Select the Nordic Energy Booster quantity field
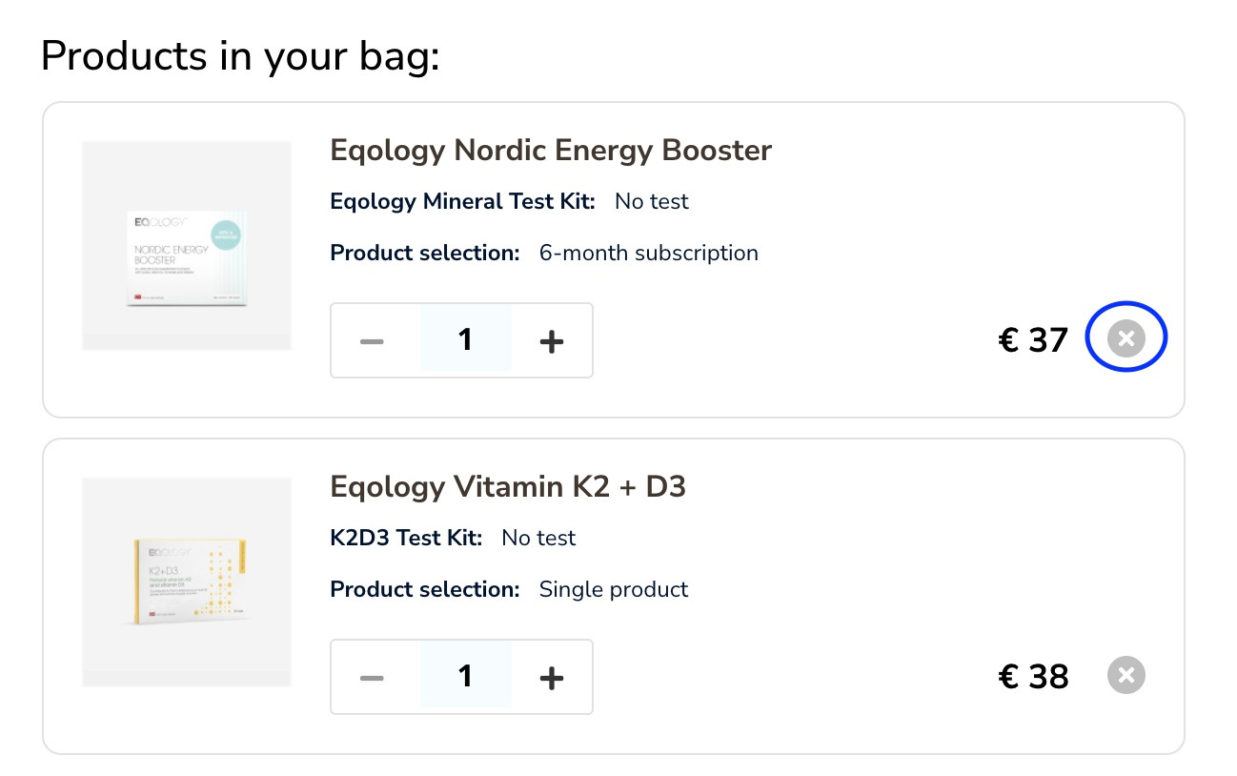The image size is (1237, 776). click(x=465, y=340)
